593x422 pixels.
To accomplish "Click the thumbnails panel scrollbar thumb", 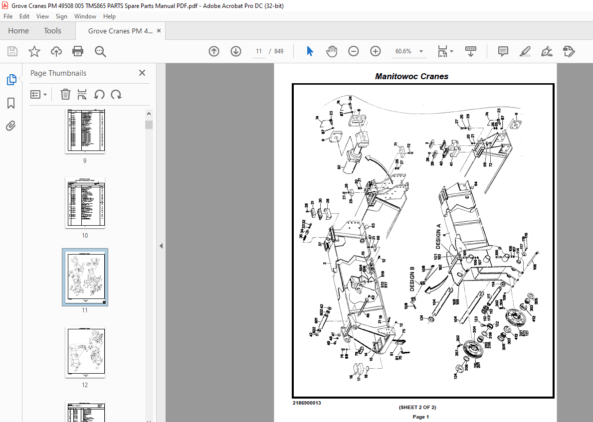I will pos(149,125).
